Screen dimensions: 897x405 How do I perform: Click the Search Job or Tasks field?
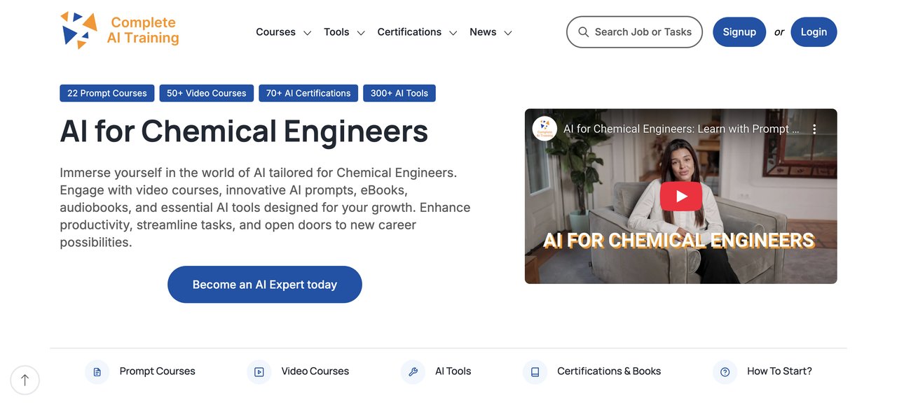(x=634, y=32)
